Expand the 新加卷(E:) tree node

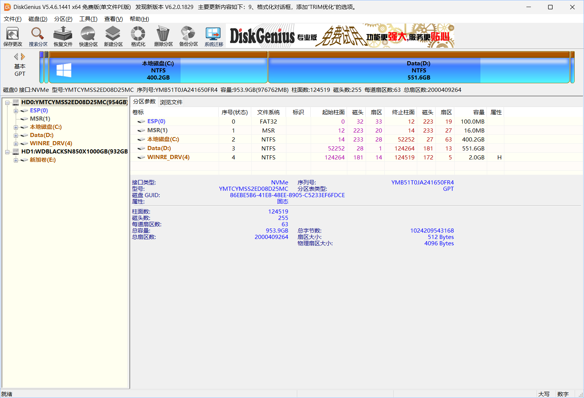[16, 160]
